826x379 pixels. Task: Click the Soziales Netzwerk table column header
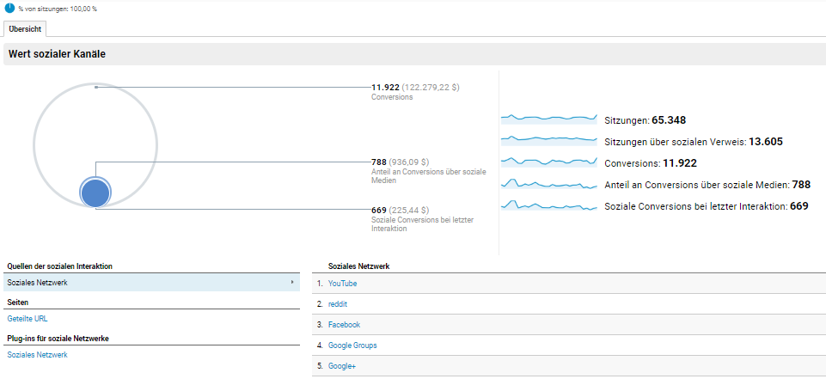[x=358, y=267]
